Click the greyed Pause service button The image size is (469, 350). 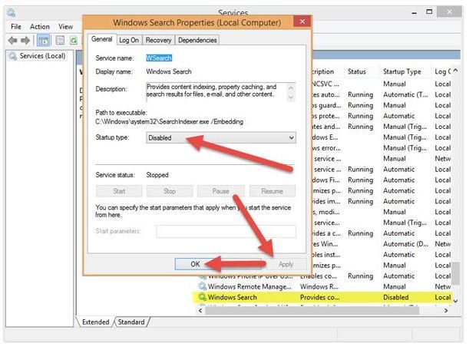pos(221,191)
